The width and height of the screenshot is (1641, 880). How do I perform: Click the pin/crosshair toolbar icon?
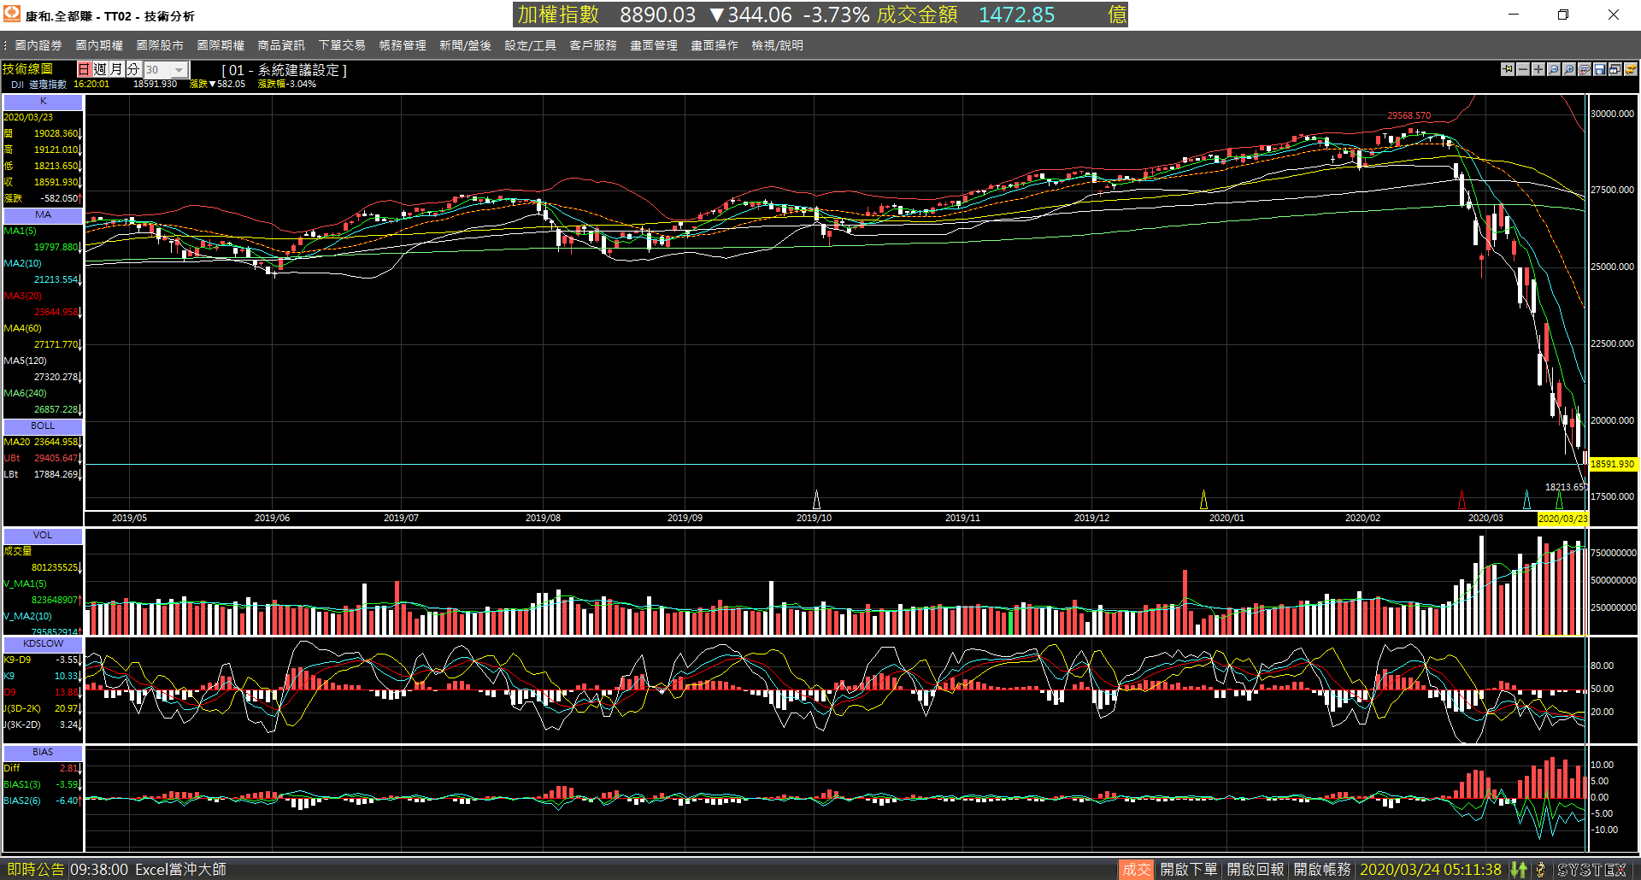pos(1508,69)
